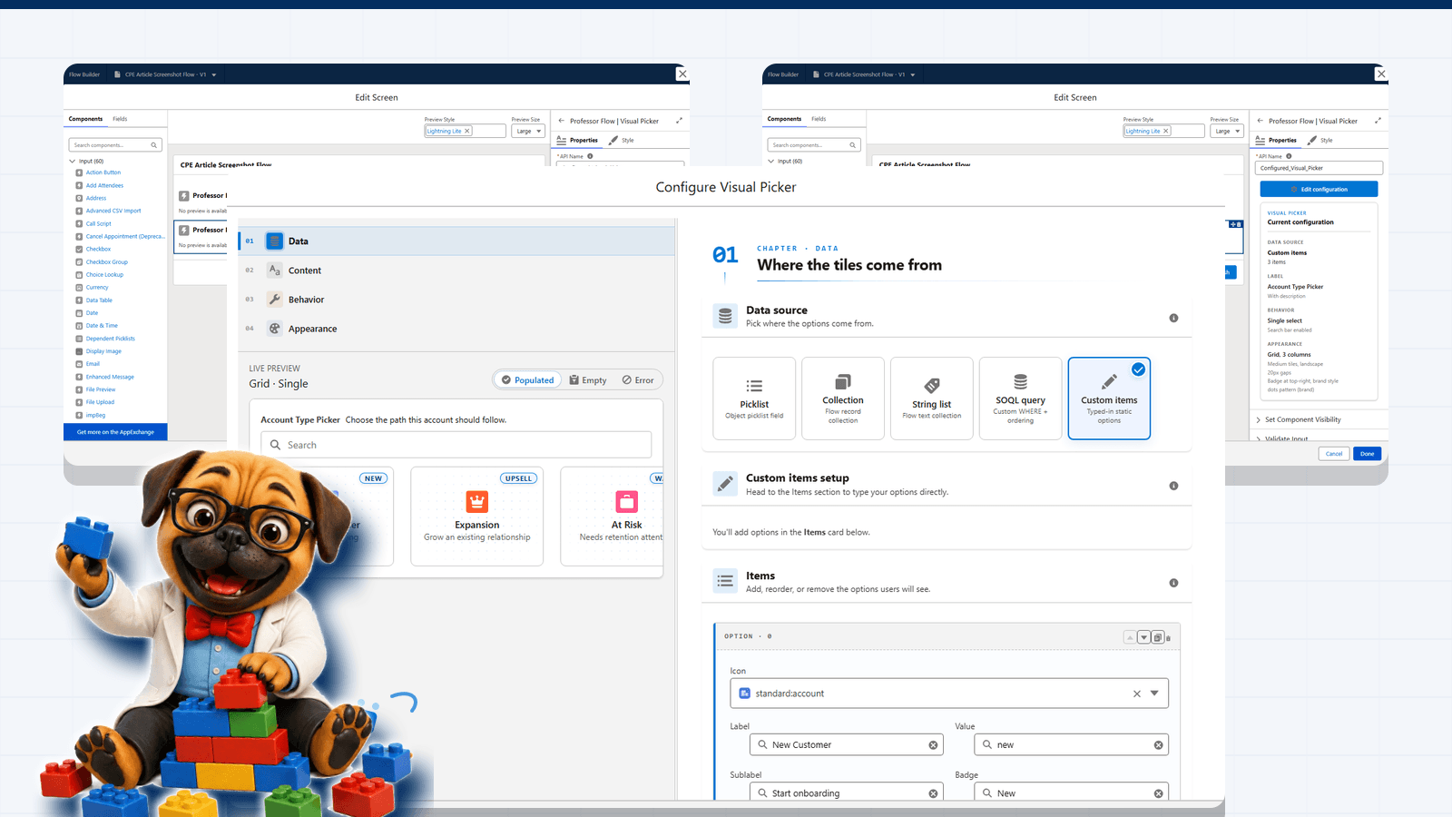Click the Content step typography icon

(274, 270)
